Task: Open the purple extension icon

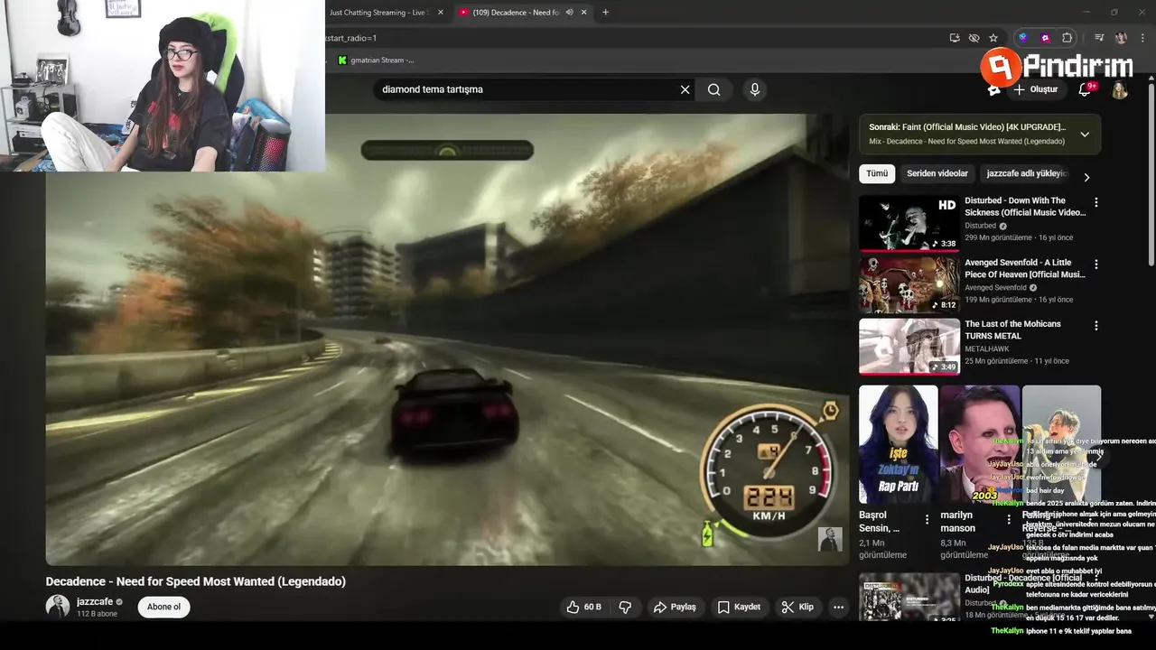Action: pos(1045,38)
